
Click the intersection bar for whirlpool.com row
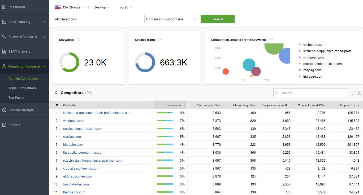pos(165,121)
